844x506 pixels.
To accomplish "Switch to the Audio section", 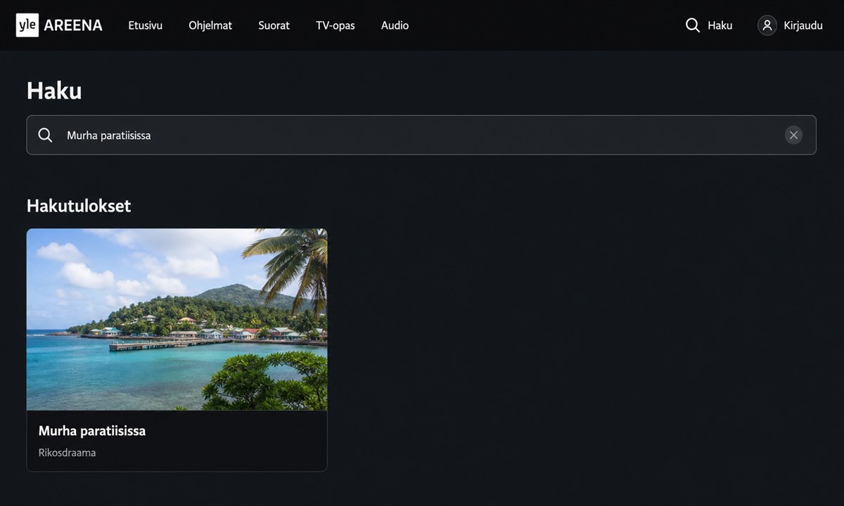I will pos(395,25).
